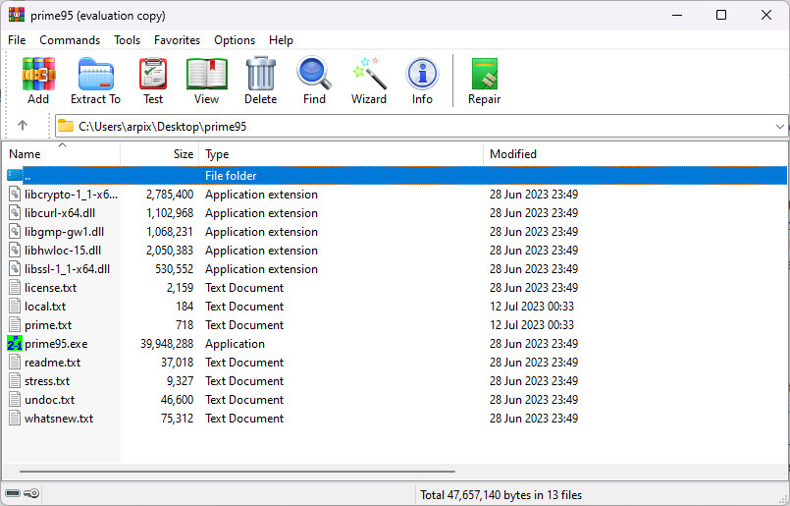This screenshot has width=790, height=506.
Task: Sort files by Modified column header
Action: click(513, 154)
